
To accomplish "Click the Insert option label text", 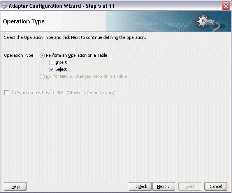I will point(61,62).
